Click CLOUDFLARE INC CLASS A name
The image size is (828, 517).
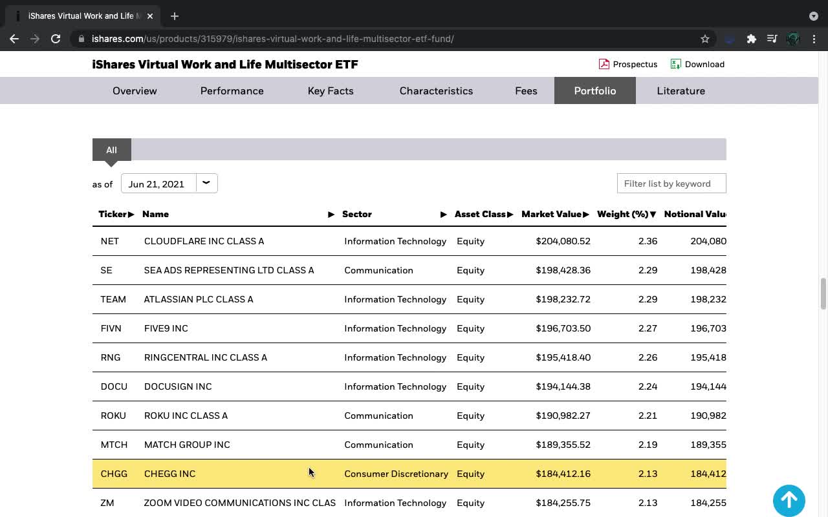[204, 241]
